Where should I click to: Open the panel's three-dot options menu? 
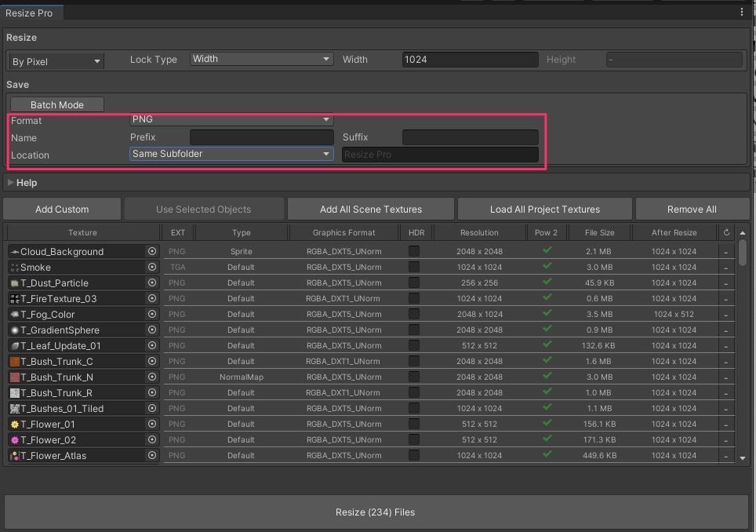tap(742, 12)
